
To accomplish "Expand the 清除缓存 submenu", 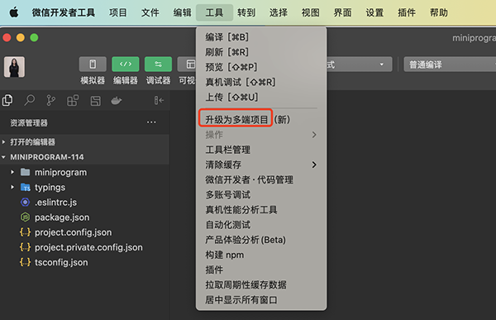I will pos(261,165).
